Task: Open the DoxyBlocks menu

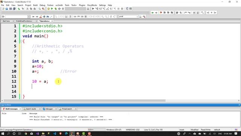Action: 92,5
